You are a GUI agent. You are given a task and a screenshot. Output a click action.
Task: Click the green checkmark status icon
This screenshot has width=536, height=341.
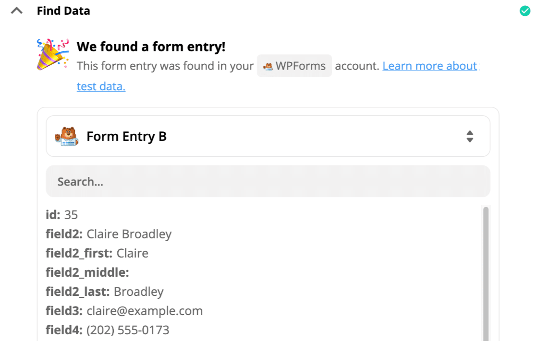point(525,11)
